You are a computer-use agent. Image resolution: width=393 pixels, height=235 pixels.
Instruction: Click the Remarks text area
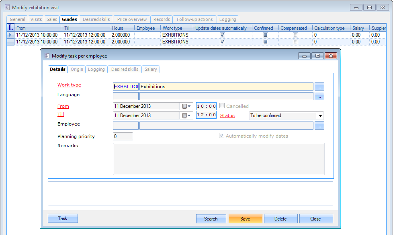point(219,159)
